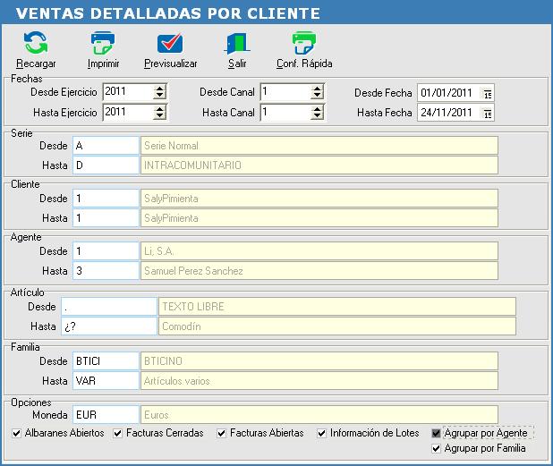Click the Serie Normal description
Image resolution: width=553 pixels, height=466 pixels.
click(319, 146)
